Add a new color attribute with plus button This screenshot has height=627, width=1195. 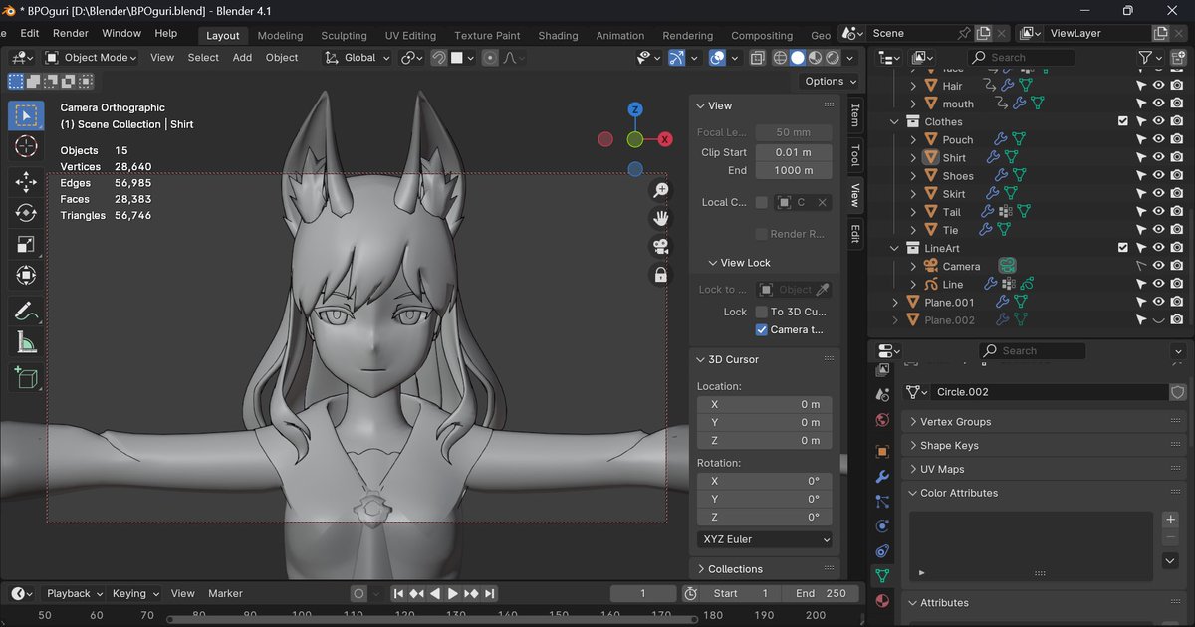(x=1171, y=520)
